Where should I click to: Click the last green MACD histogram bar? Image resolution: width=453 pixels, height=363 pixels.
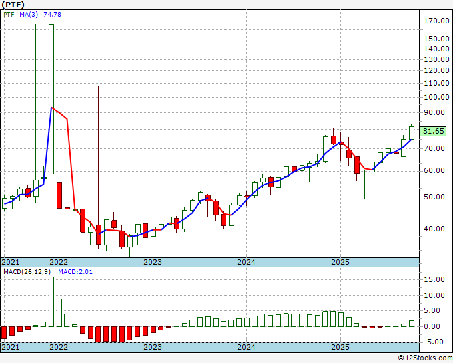(412, 324)
